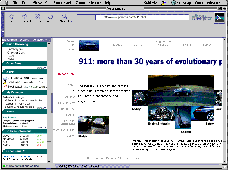Click the Comfort car seat image
This screenshot has width=228, height=170.
coord(183,118)
